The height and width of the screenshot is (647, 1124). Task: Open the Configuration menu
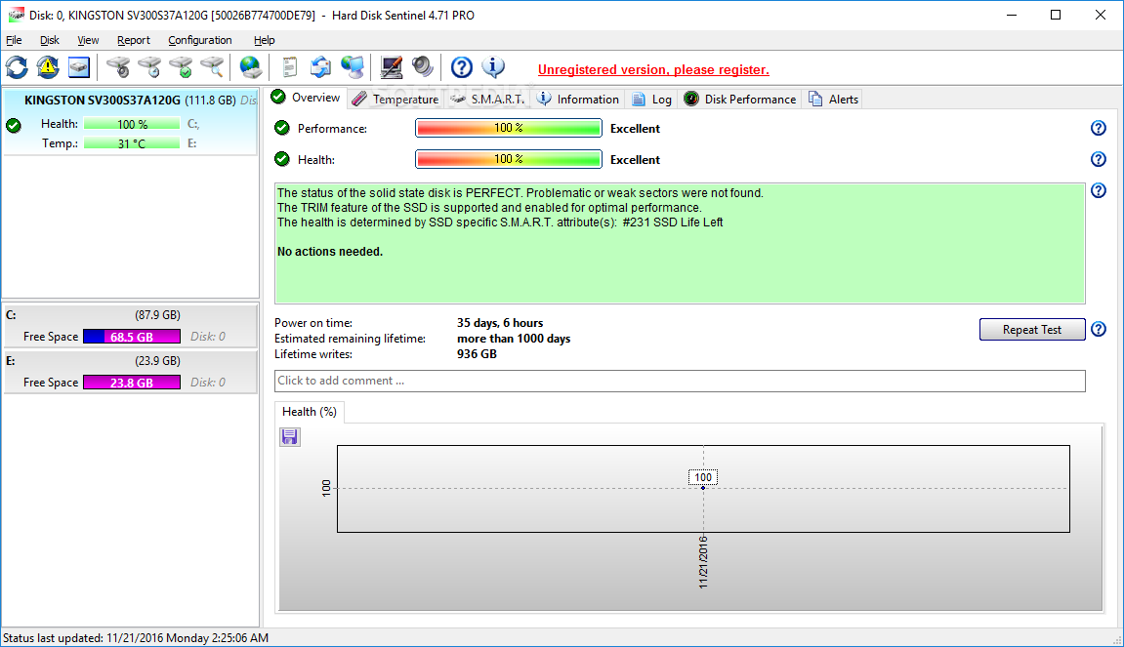pyautogui.click(x=200, y=40)
